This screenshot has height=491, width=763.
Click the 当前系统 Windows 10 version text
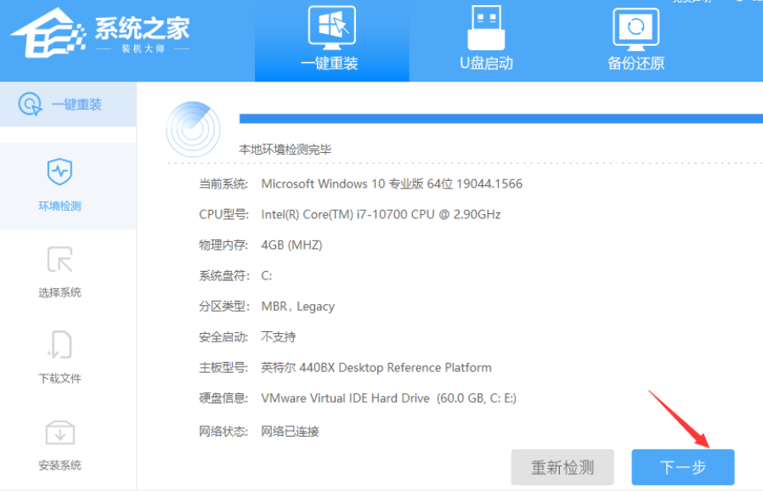point(392,183)
